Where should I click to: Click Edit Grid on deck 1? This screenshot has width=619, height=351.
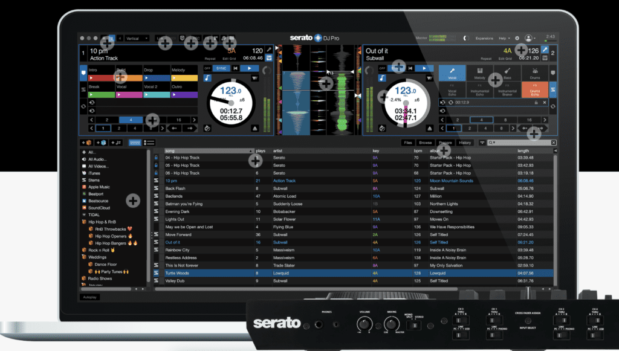229,59
